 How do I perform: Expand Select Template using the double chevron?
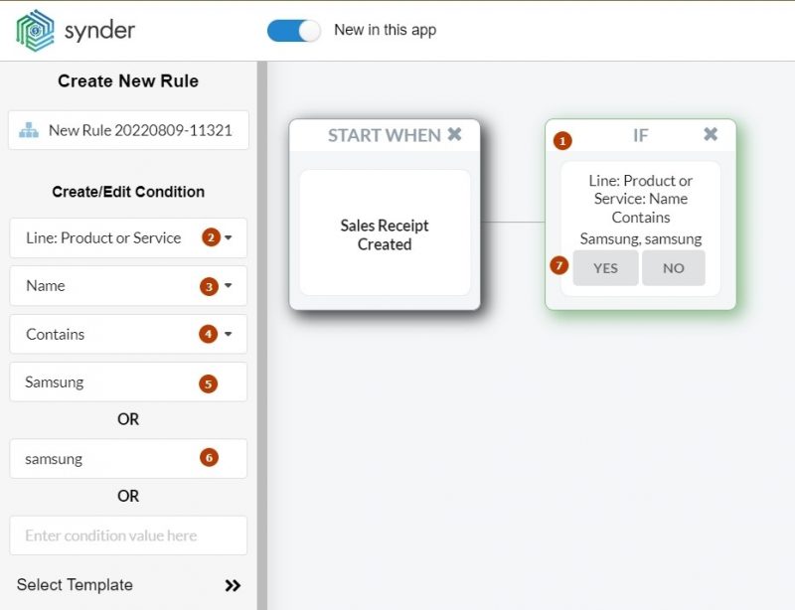pos(232,585)
